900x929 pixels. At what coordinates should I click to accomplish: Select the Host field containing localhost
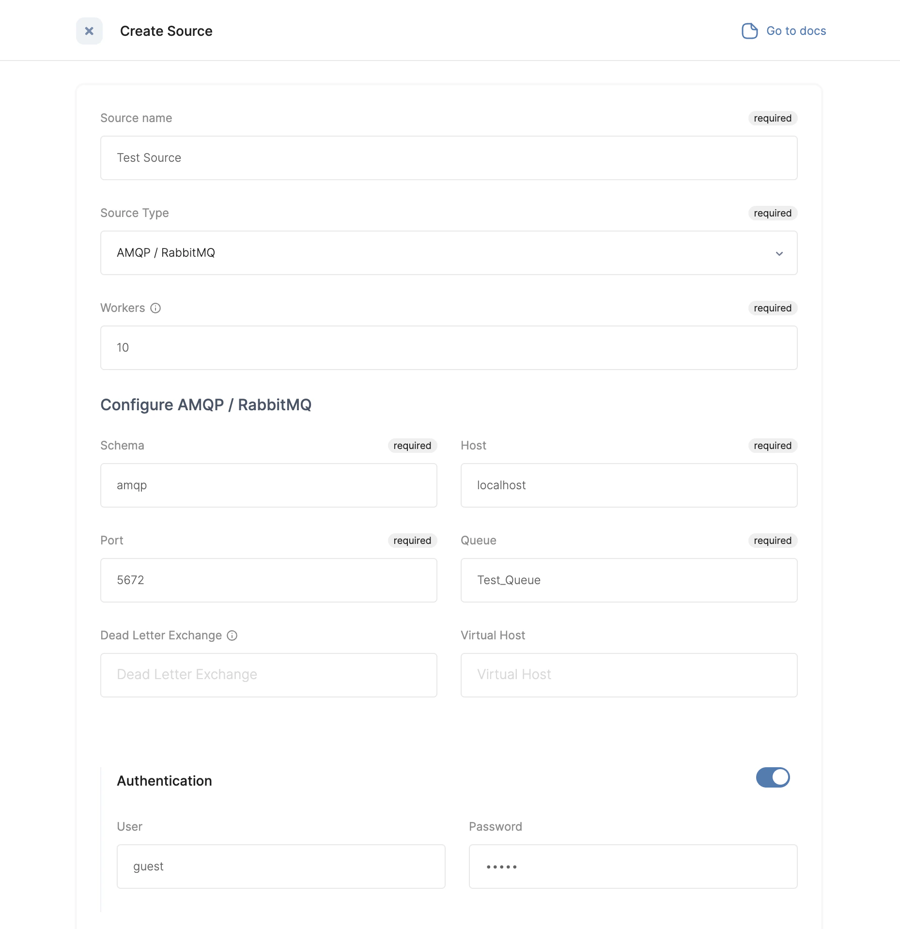click(x=628, y=485)
